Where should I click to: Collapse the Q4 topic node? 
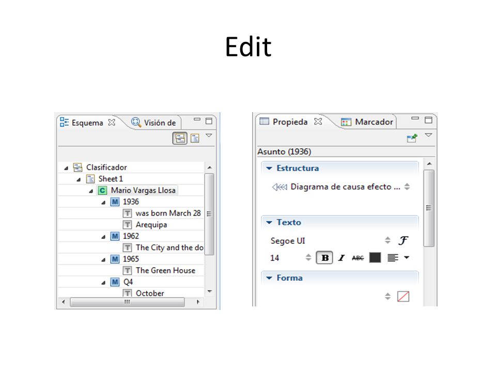click(103, 283)
